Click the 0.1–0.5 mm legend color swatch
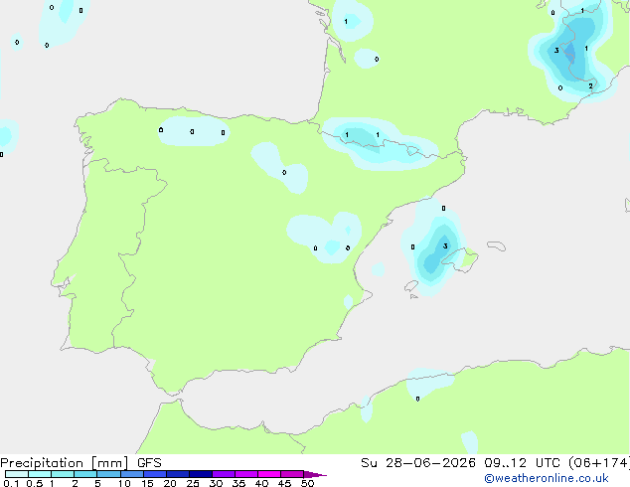 17,474
